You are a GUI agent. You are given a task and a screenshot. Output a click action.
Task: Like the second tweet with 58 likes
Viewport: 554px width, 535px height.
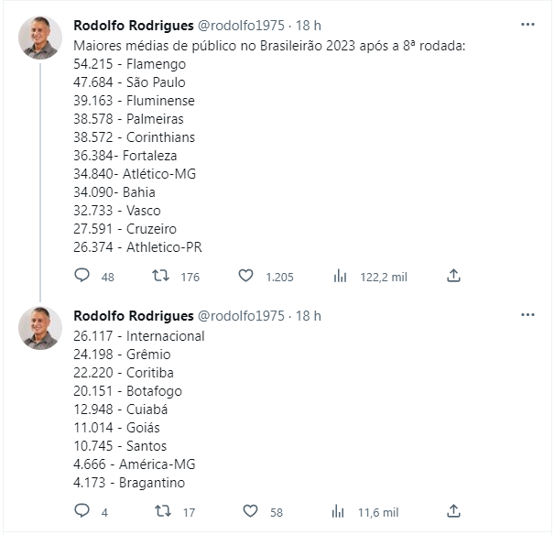[251, 511]
